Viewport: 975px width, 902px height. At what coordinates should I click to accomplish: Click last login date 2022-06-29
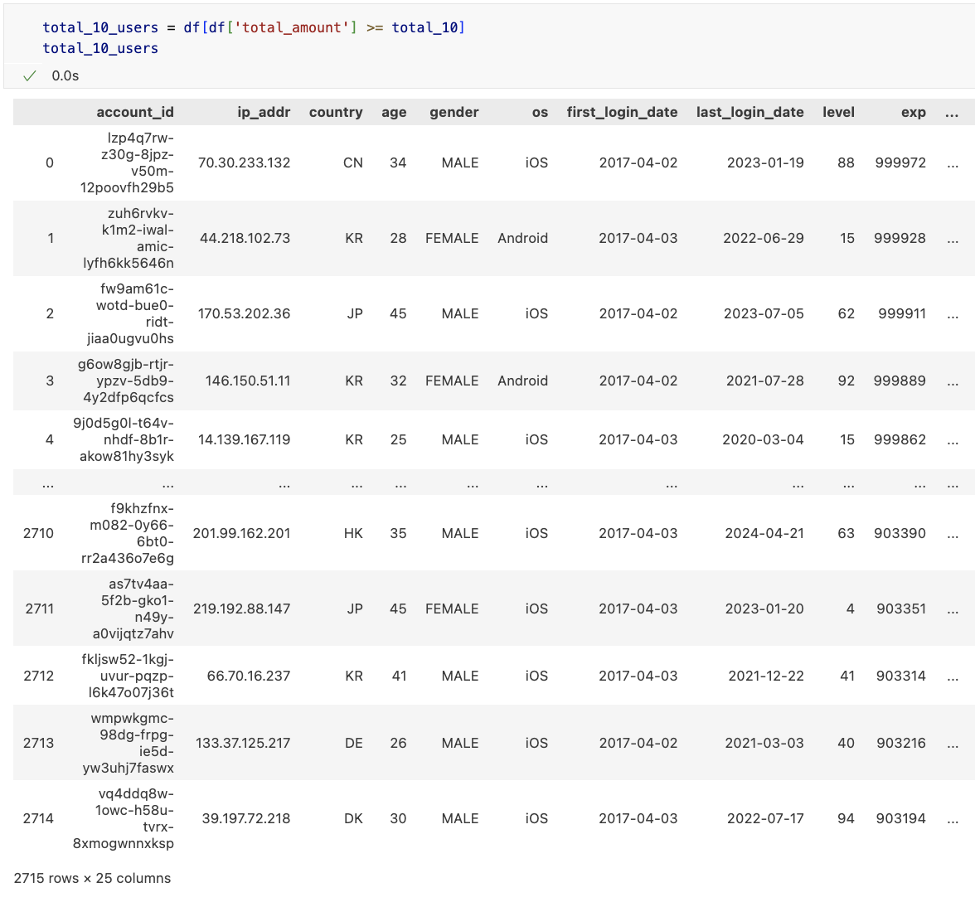[x=764, y=238]
